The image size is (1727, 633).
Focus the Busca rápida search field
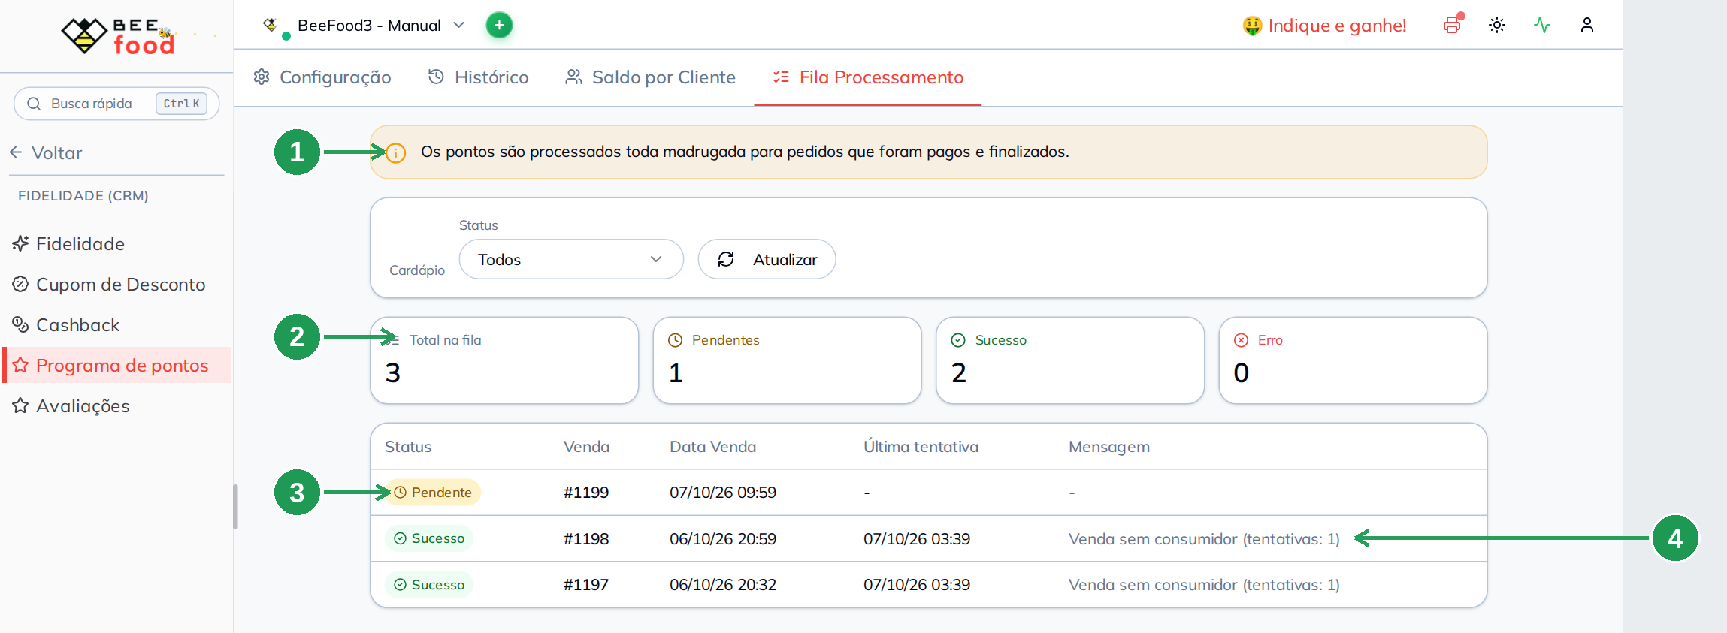(x=116, y=104)
